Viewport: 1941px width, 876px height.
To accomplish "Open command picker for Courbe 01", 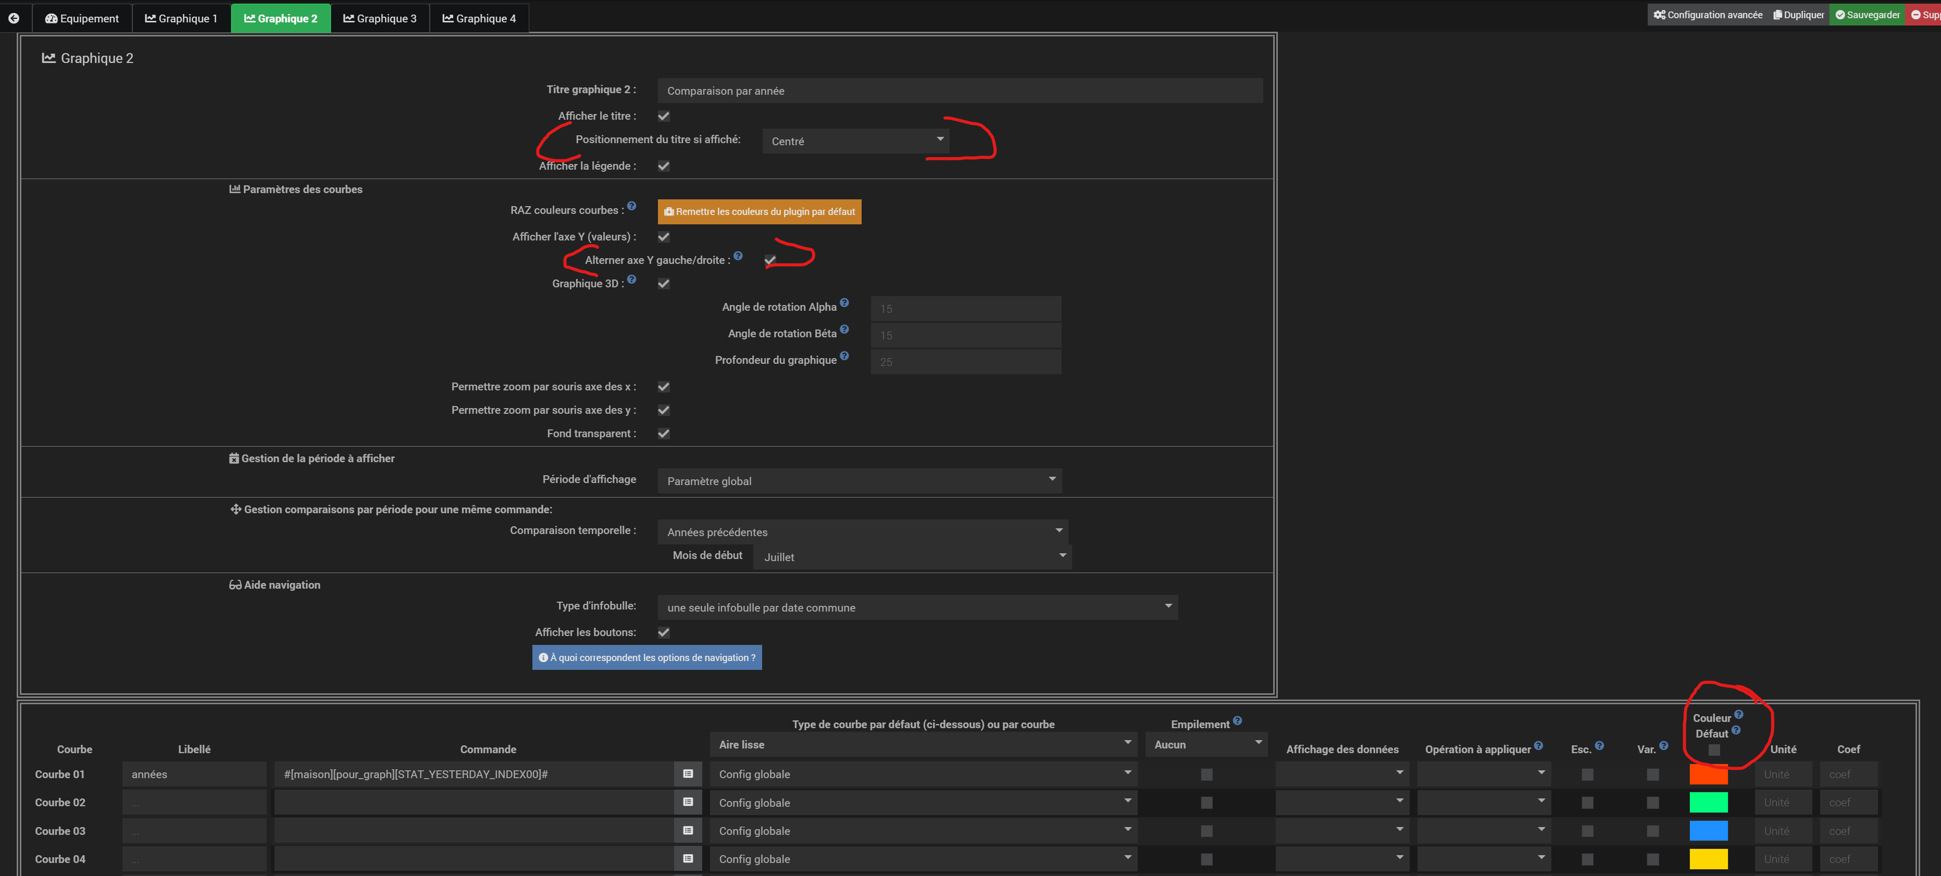I will pos(687,773).
